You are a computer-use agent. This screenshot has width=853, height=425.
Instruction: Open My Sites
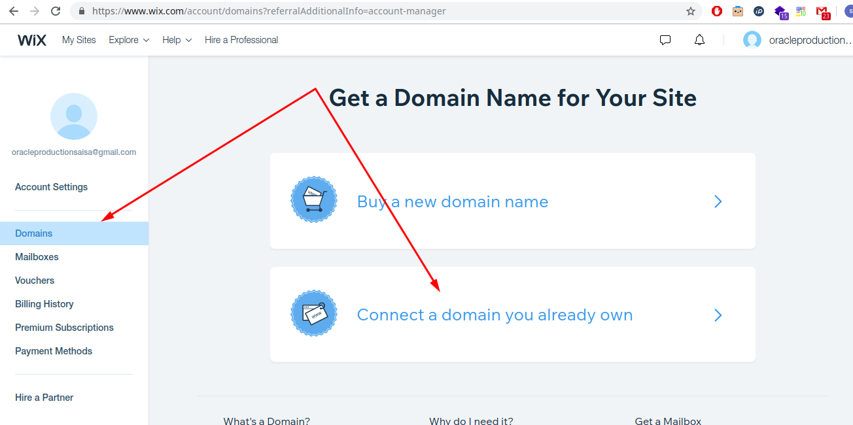click(79, 40)
